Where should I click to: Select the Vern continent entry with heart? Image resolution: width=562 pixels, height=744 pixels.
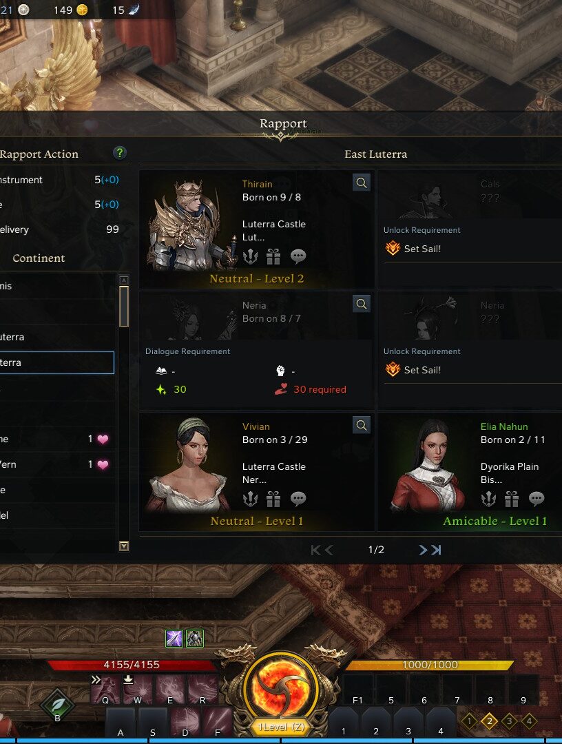coord(57,464)
